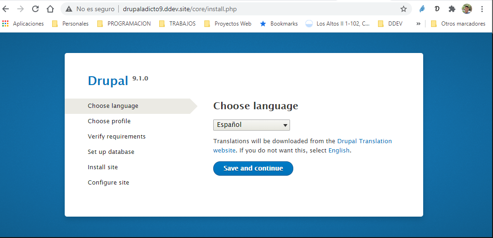Bookmark this page with the star

click(404, 9)
